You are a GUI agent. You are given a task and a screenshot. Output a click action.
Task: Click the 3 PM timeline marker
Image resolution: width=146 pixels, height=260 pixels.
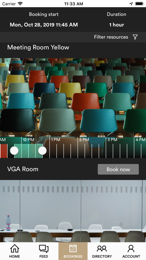[x=112, y=140]
